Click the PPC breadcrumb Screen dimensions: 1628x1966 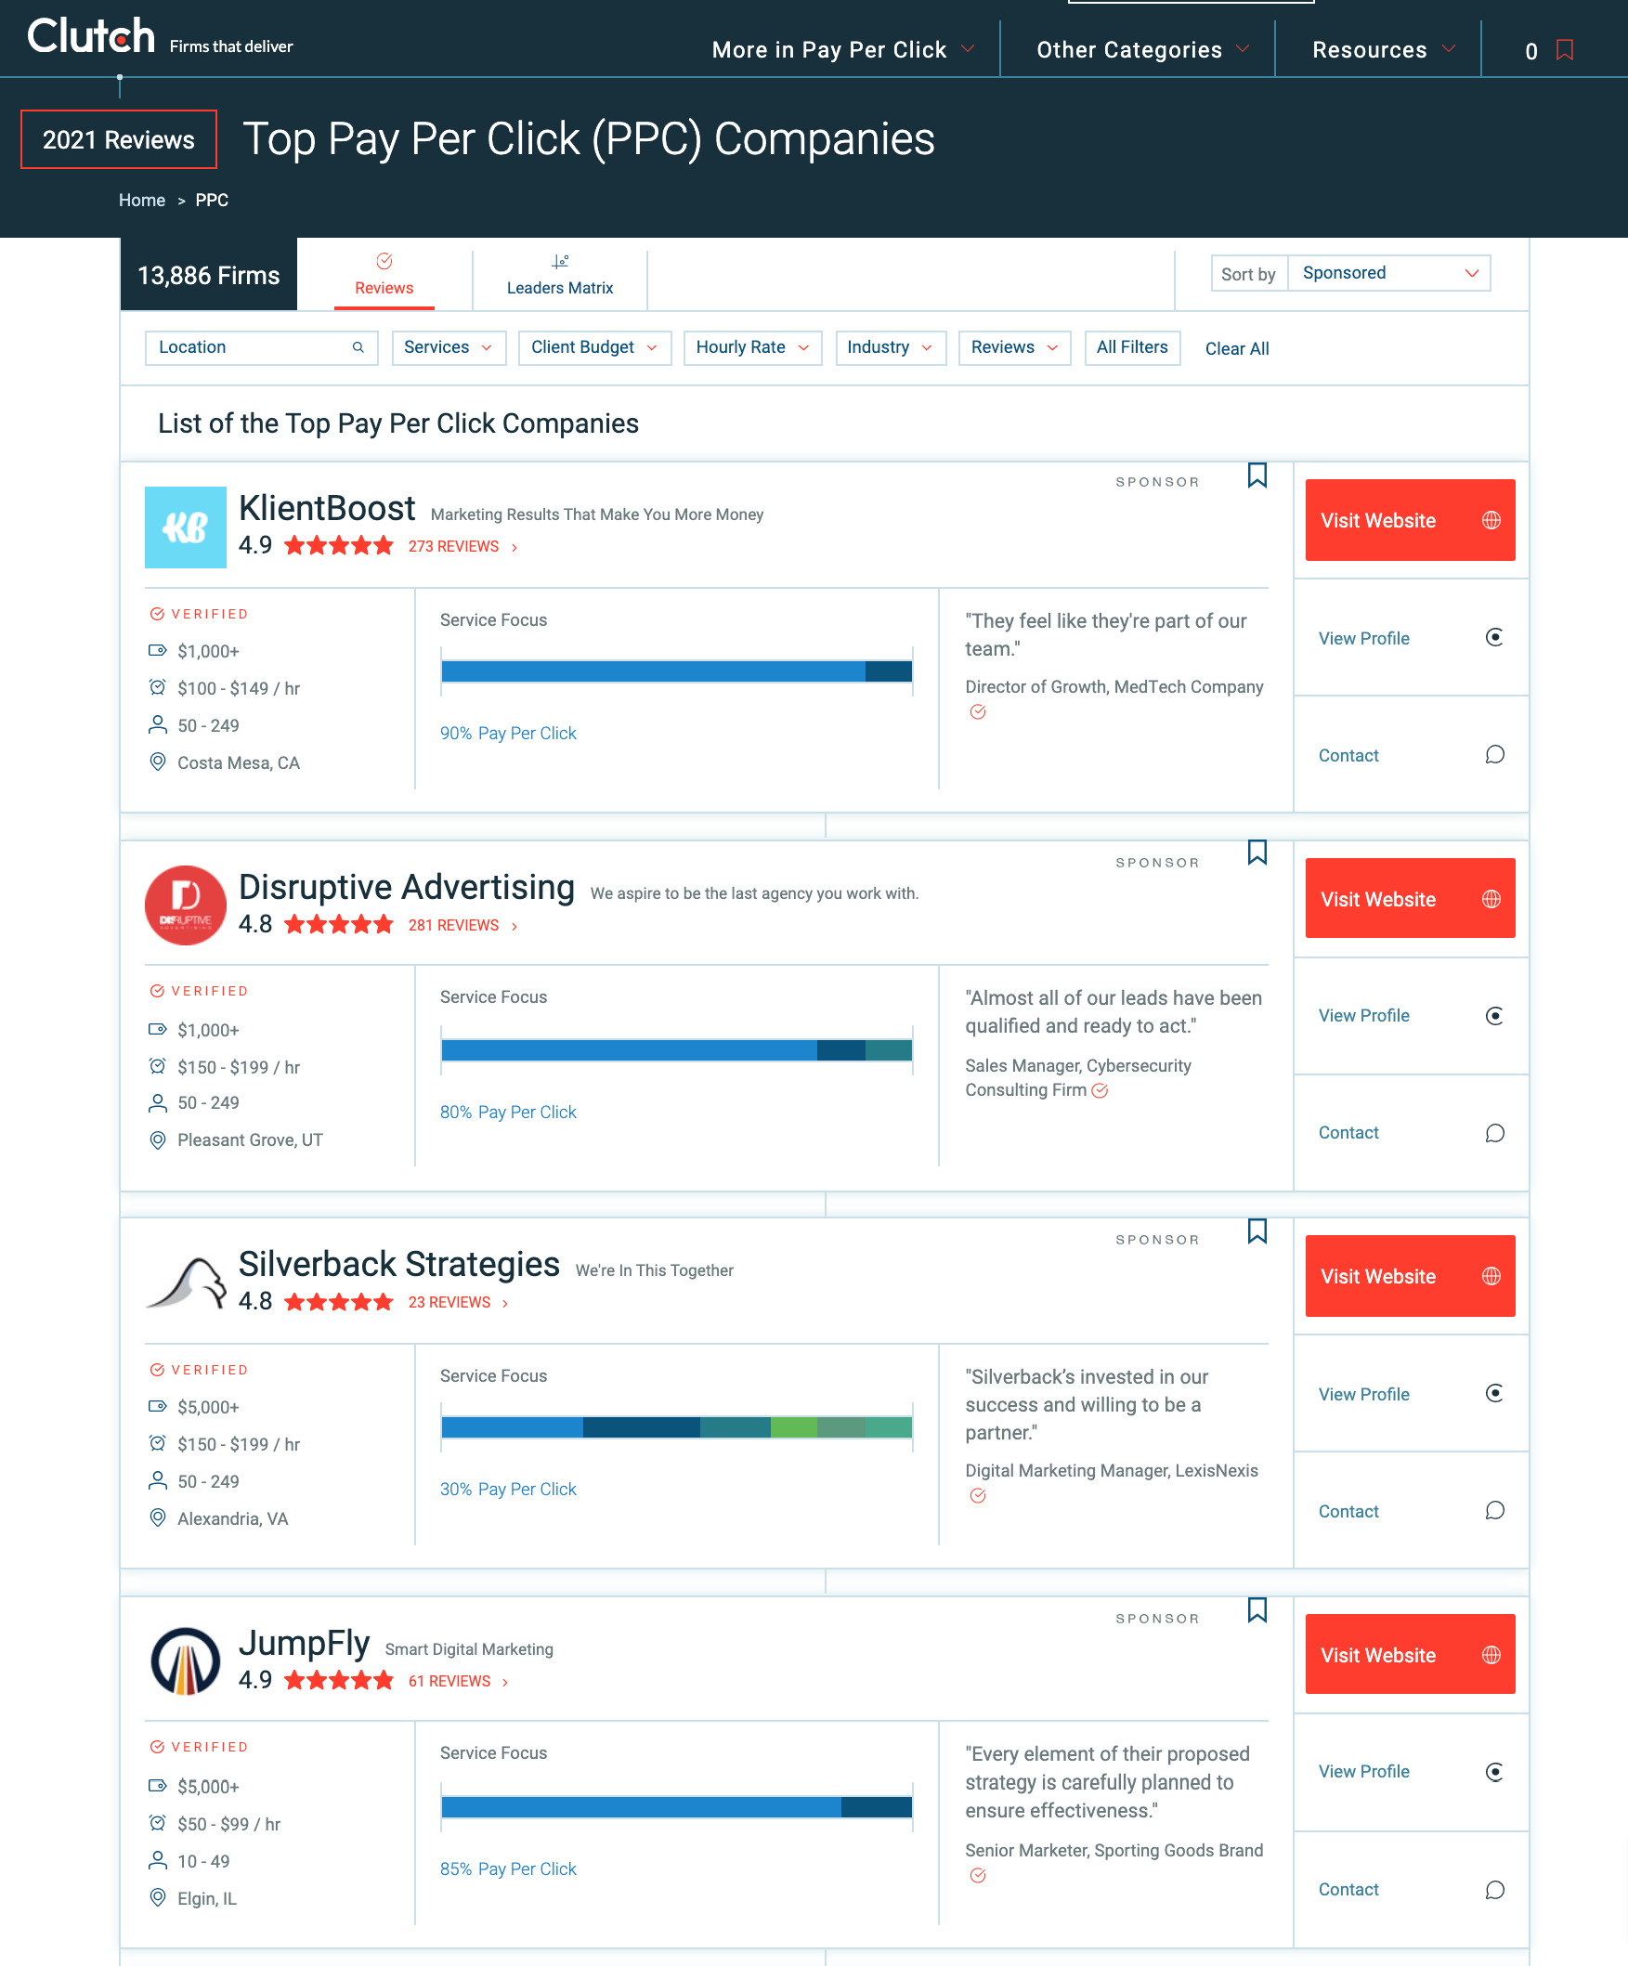click(212, 201)
